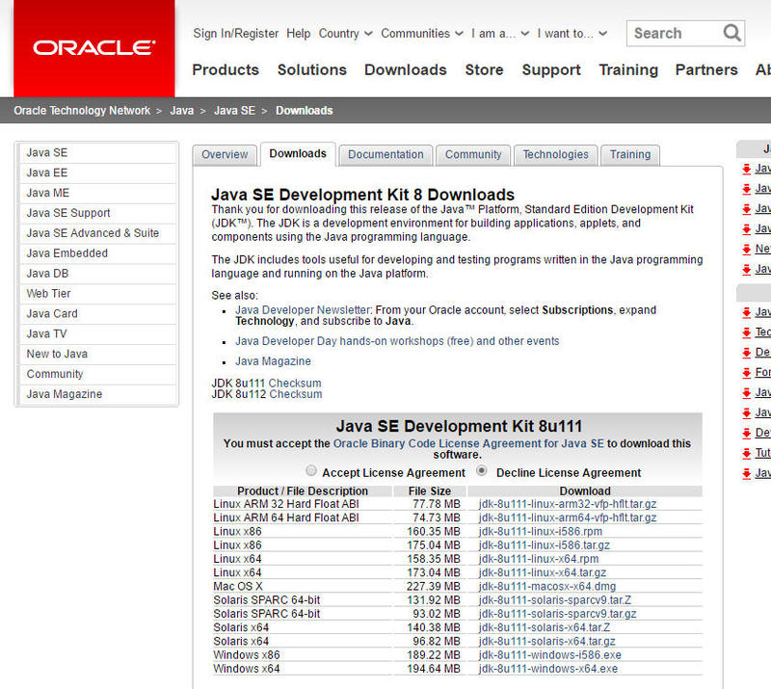This screenshot has height=689, width=771.
Task: Download jdk-8u111-linux-i586.rpm
Action: coord(541,532)
